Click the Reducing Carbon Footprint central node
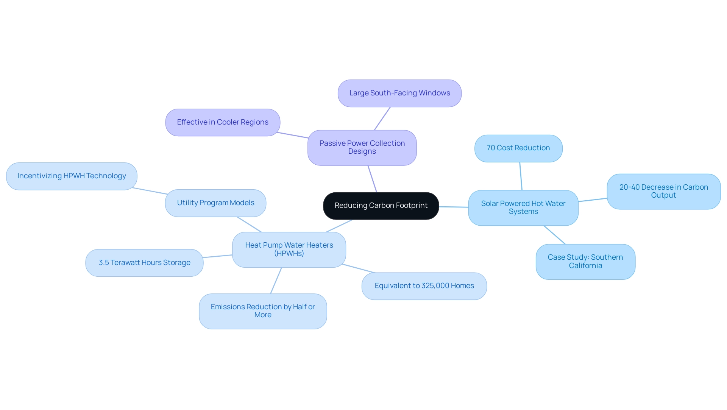 point(381,205)
